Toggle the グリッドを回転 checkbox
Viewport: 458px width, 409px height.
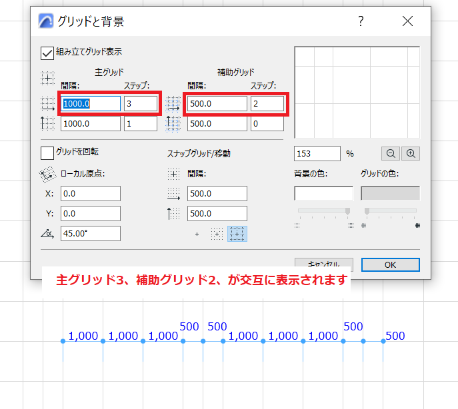point(47,153)
